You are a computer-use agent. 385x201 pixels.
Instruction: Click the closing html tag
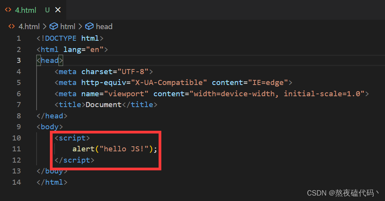52,182
